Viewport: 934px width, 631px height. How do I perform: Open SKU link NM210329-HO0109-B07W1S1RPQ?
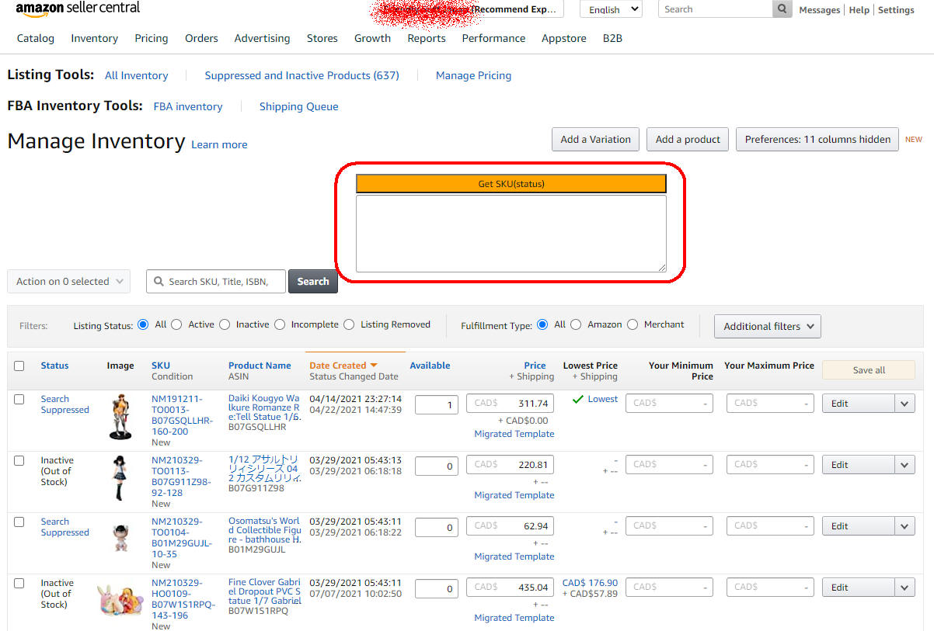[x=183, y=599]
